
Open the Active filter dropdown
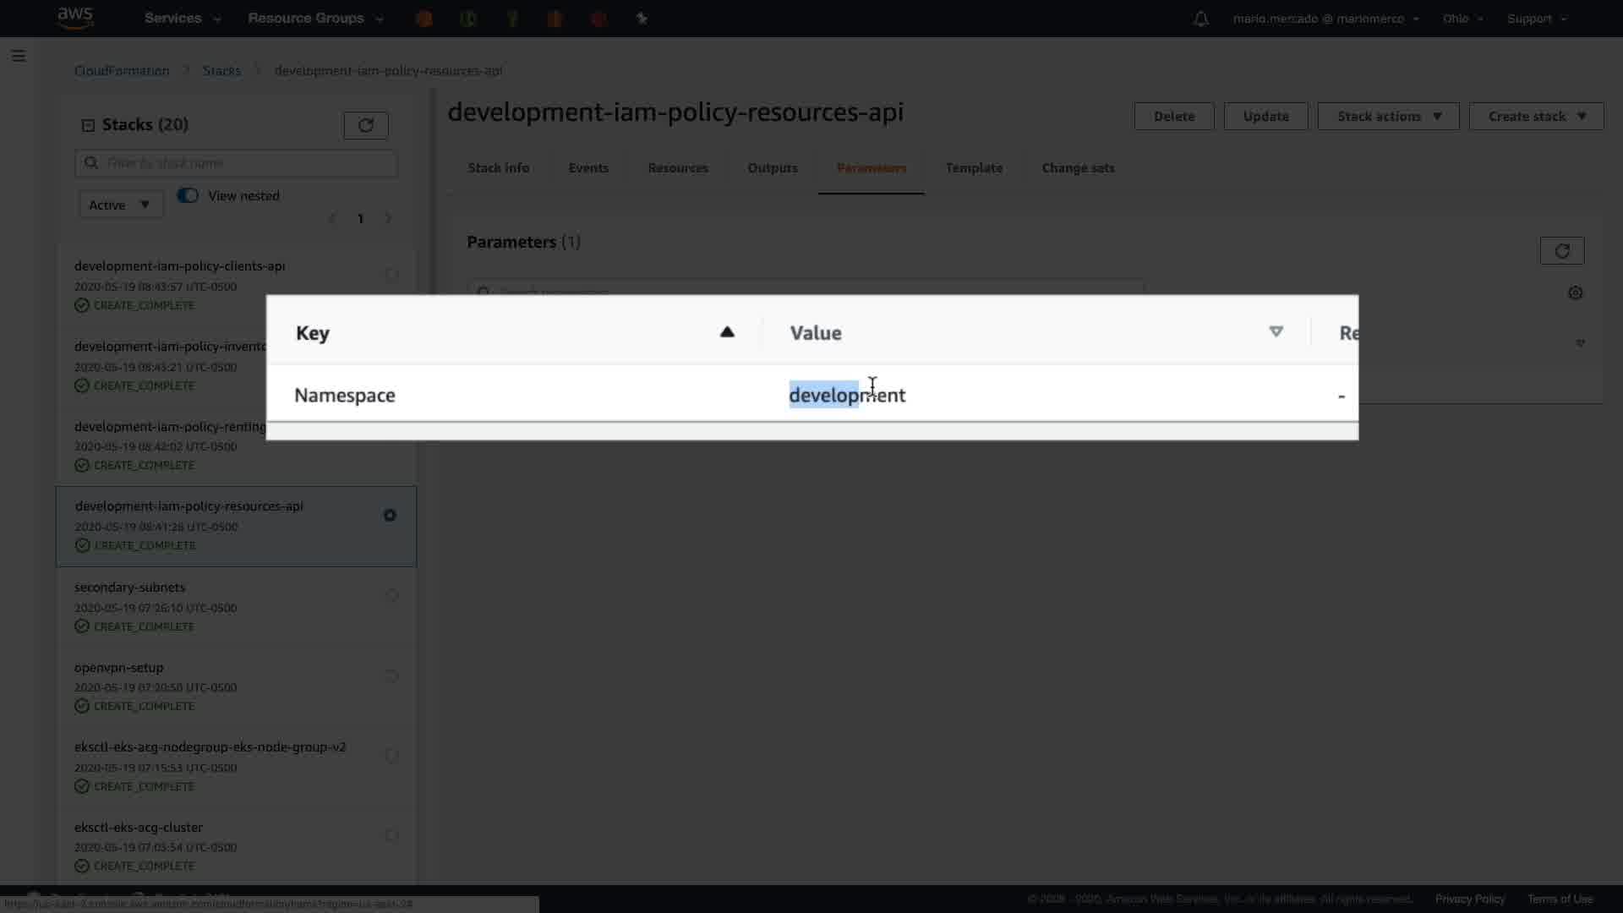[x=120, y=205]
